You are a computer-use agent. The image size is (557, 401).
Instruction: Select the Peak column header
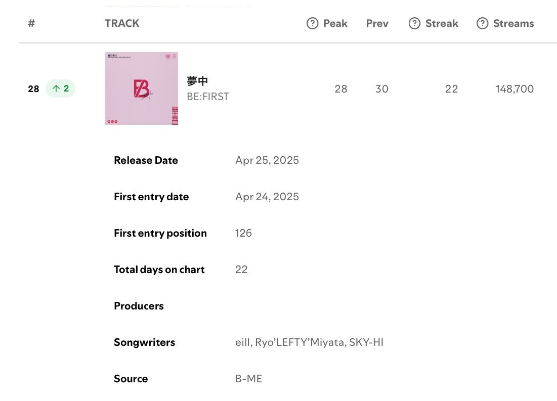click(335, 23)
